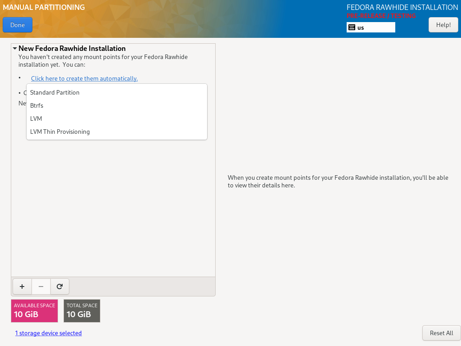This screenshot has width=461, height=346.
Task: Click the MANUAL PARTITIONING heading
Action: click(44, 7)
